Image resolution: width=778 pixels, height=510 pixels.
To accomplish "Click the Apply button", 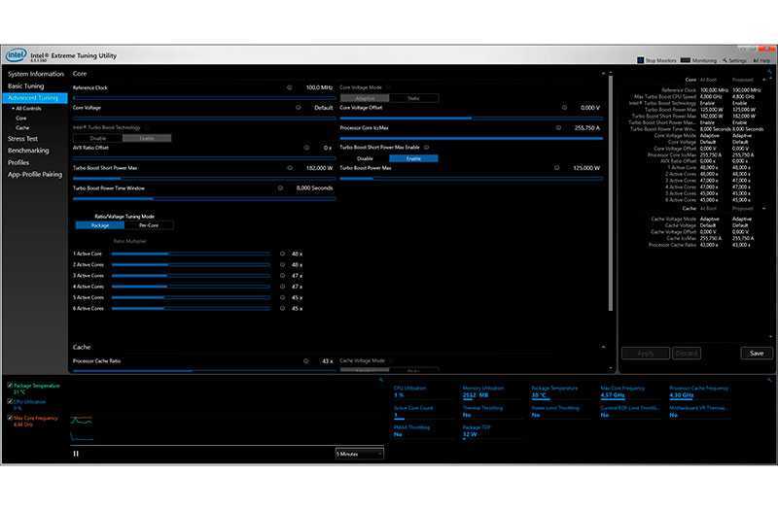I will tap(646, 354).
